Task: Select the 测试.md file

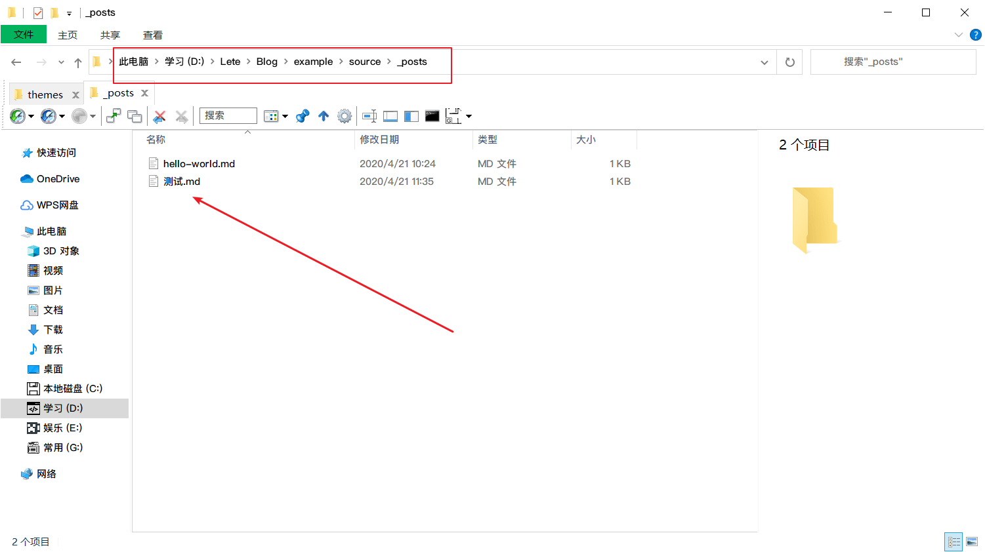Action: [x=182, y=182]
